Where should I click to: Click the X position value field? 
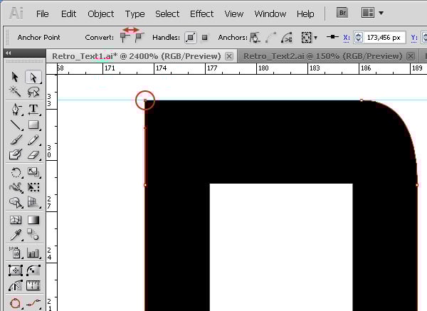[x=384, y=37]
